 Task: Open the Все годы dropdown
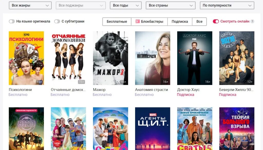(126, 5)
